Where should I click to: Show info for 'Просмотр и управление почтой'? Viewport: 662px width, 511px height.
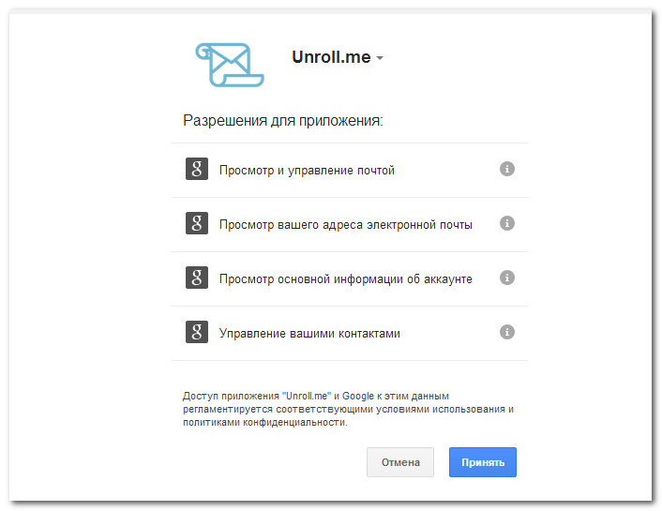pos(507,169)
